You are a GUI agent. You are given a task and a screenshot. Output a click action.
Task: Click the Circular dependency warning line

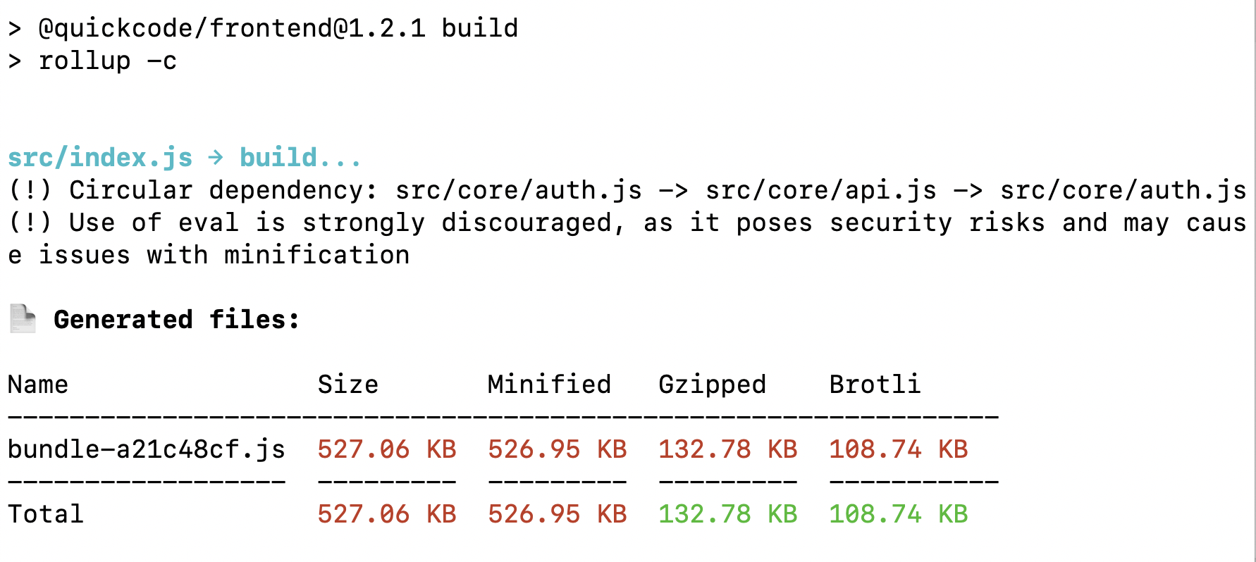pyautogui.click(x=627, y=190)
